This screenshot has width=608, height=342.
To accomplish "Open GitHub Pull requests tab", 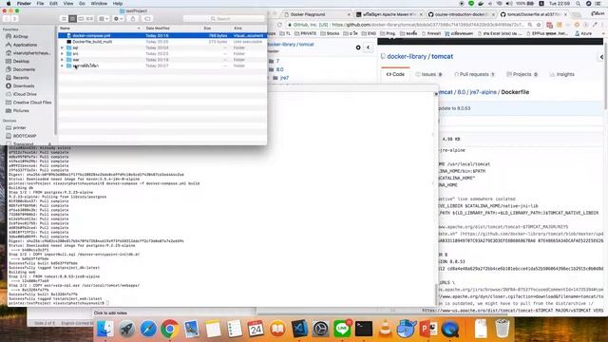I will 474,74.
